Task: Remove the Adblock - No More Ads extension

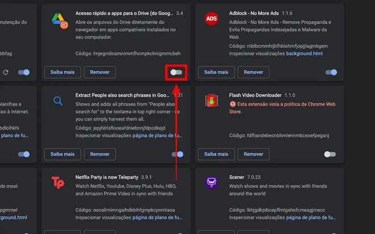Action: pyautogui.click(x=253, y=72)
